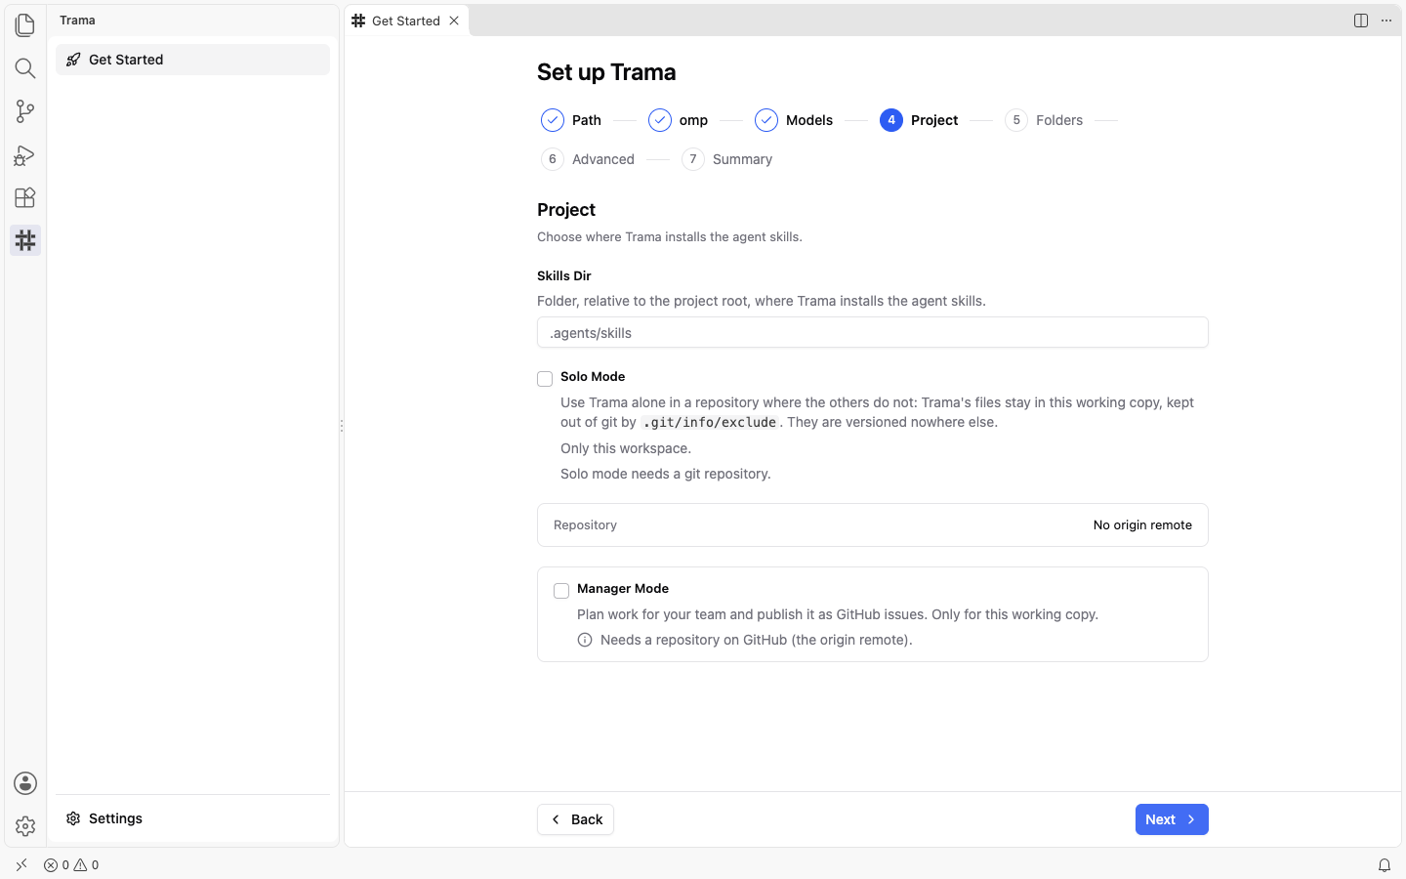Open the Extensions icon
Screen dimensions: 1406x879
25,197
